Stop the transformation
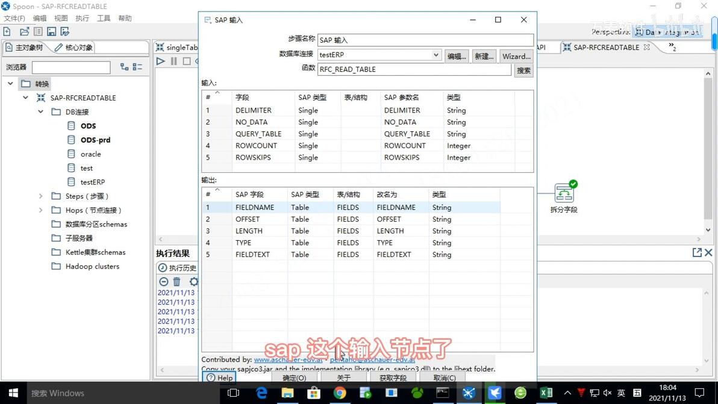 [186, 61]
